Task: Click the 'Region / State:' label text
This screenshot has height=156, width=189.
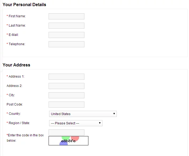Action: click(19, 123)
